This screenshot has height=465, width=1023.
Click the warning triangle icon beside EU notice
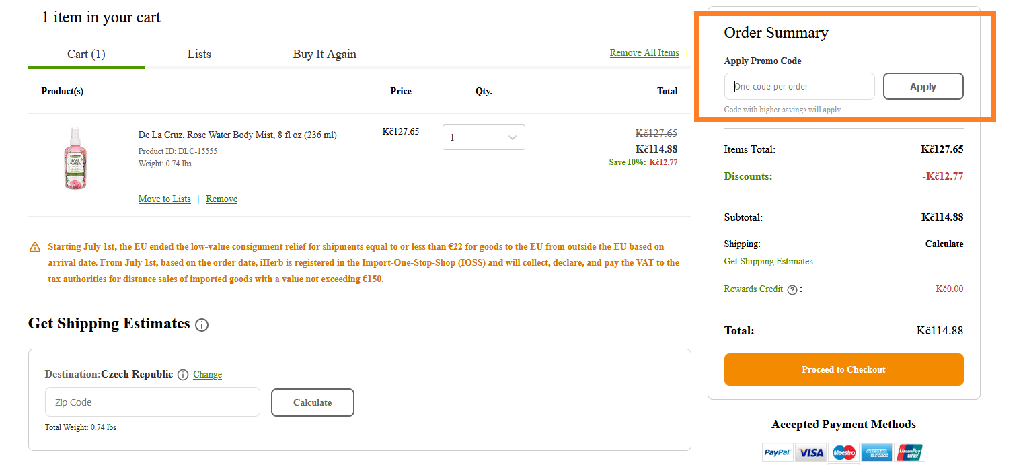pyautogui.click(x=35, y=248)
